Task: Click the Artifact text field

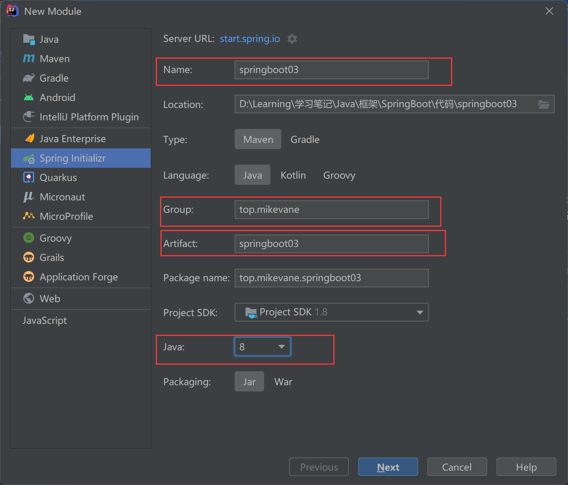Action: coord(331,244)
